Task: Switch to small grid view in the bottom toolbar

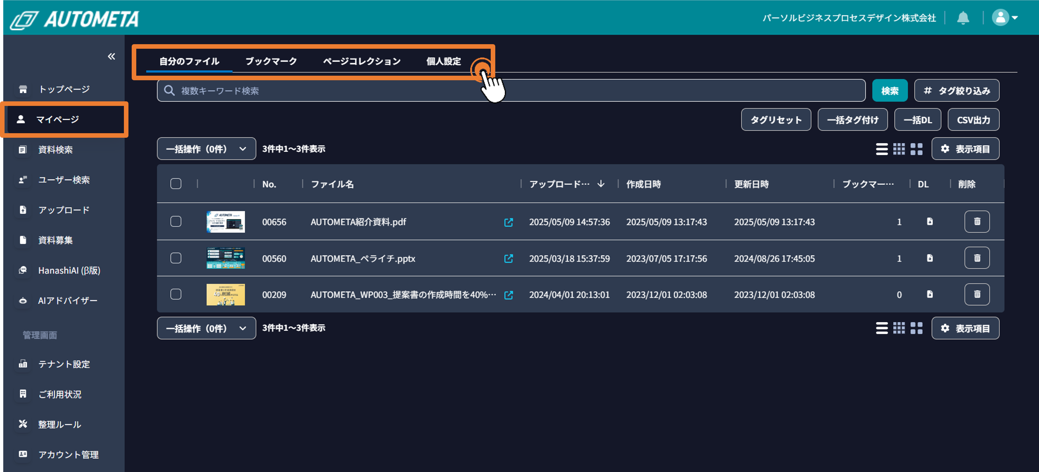Action: 899,328
